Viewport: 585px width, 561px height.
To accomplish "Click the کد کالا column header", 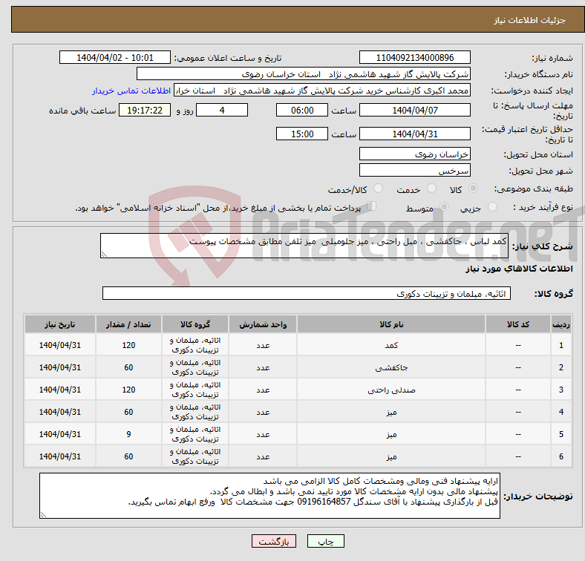I will click(518, 324).
